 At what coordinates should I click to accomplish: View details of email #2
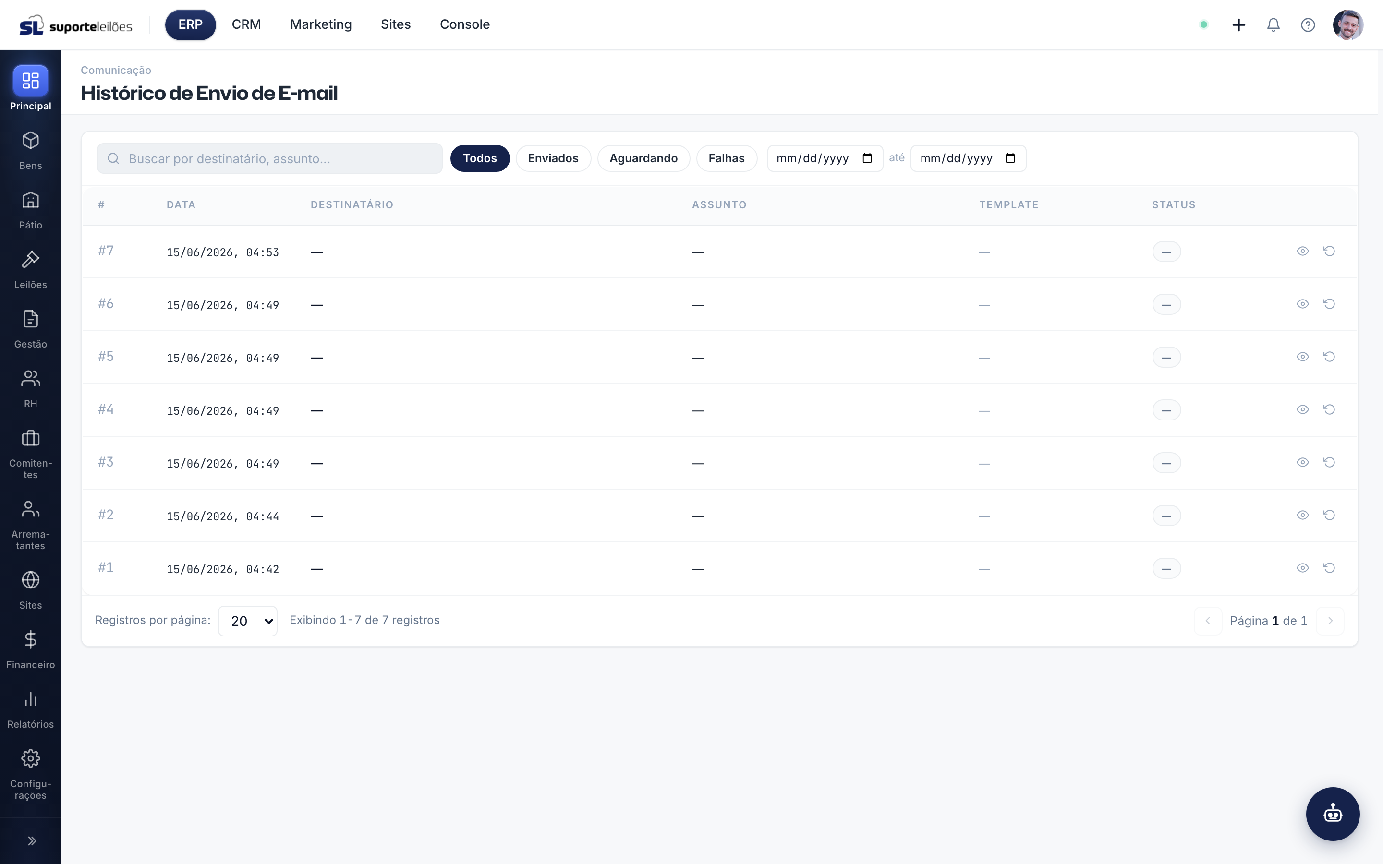coord(1302,515)
